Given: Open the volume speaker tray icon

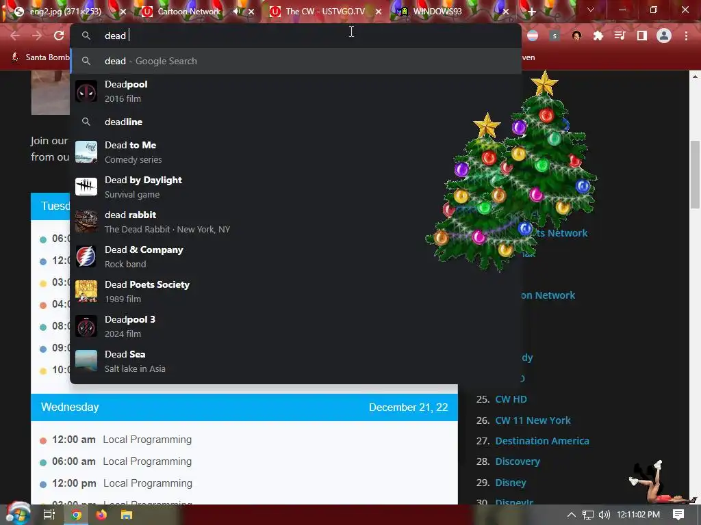Looking at the screenshot, I should (x=604, y=515).
